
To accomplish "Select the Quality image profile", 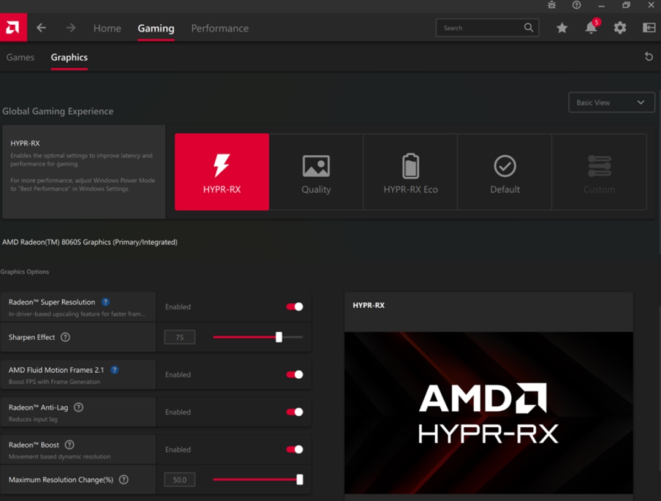I will point(316,172).
